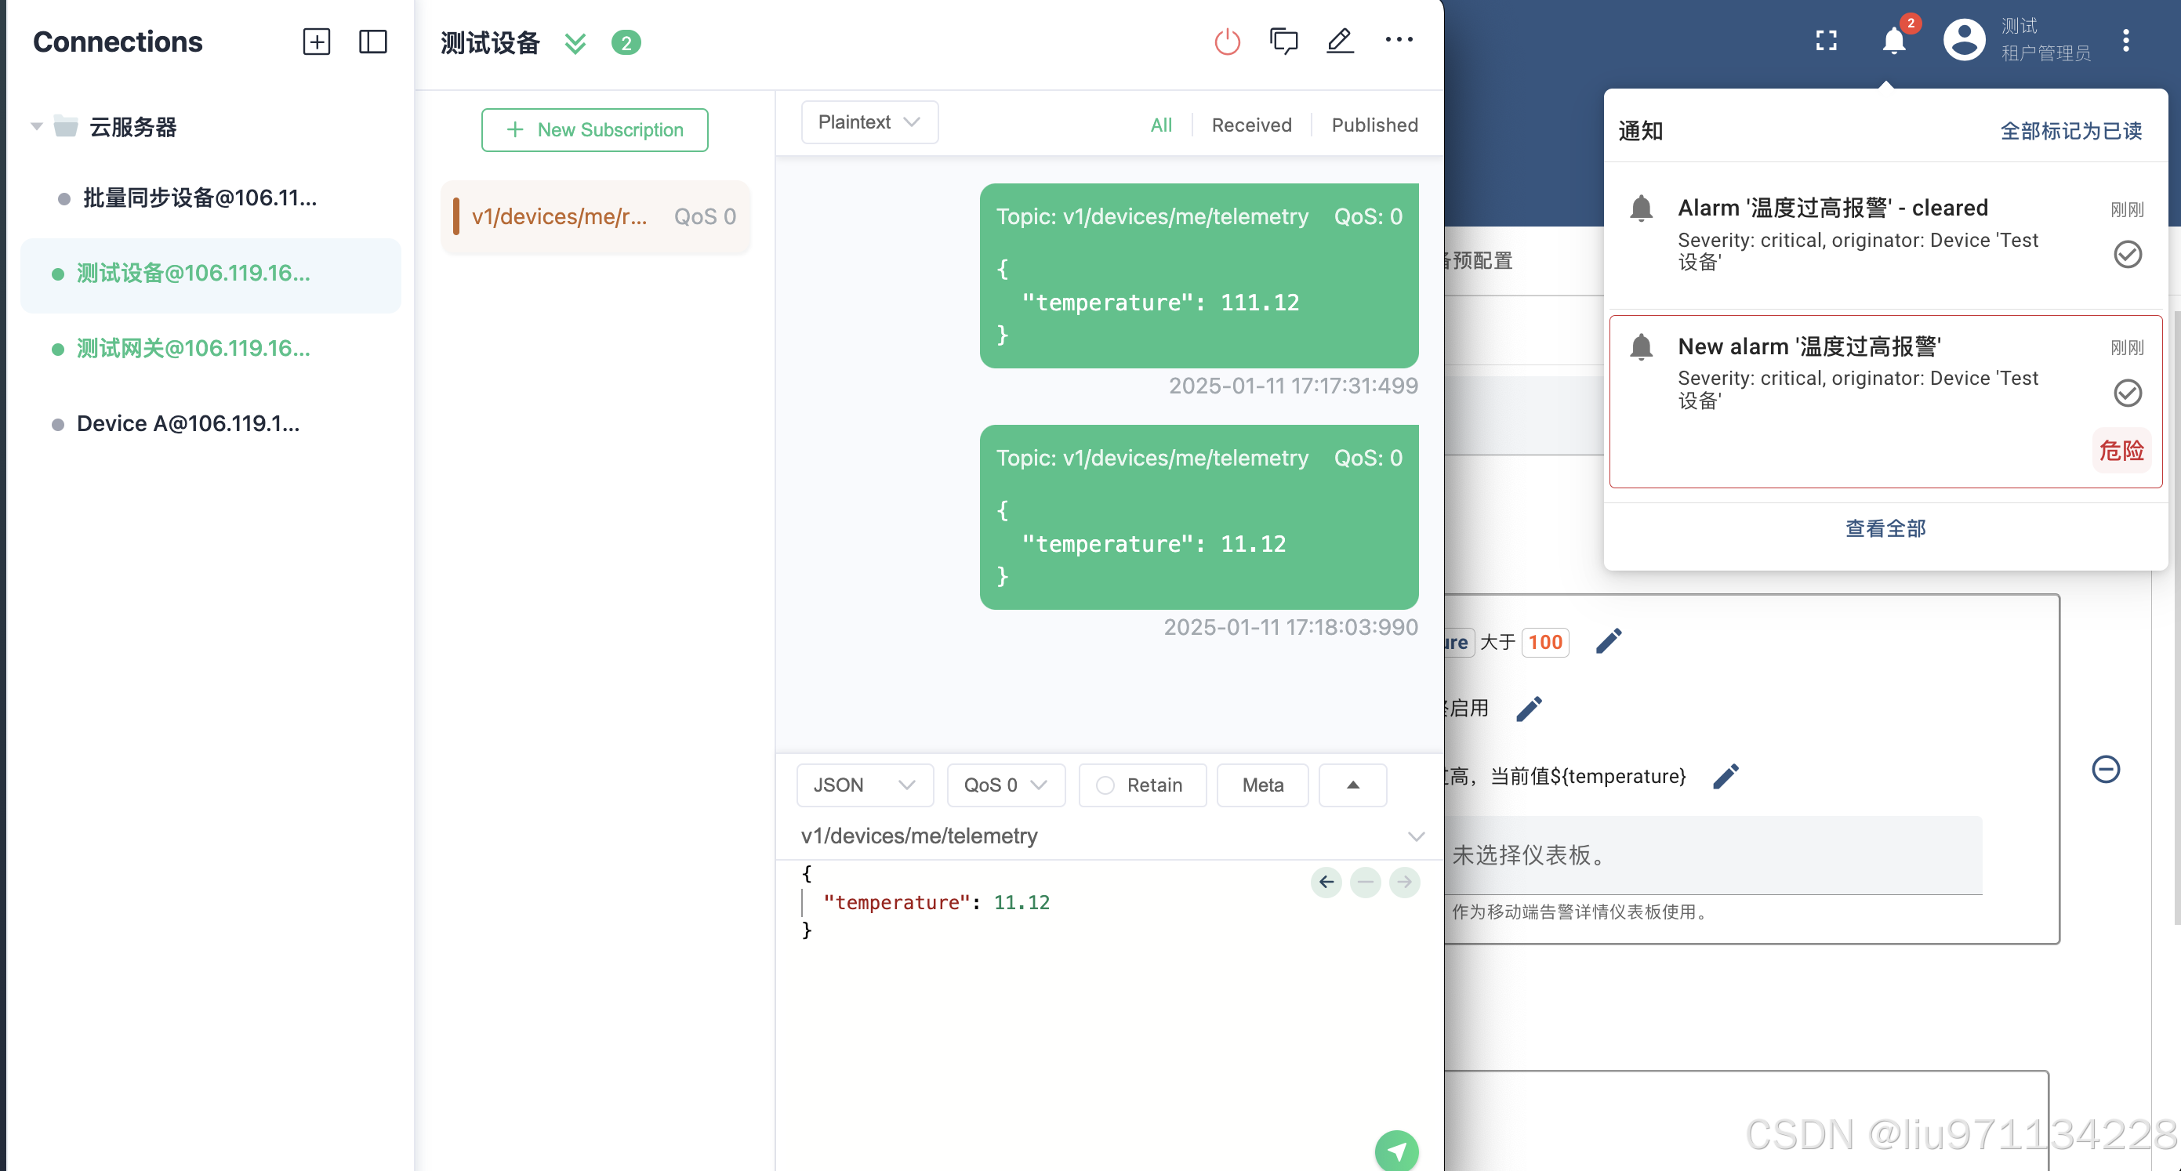Toggle the Retain radio option
The height and width of the screenshot is (1171, 2181).
1105,785
